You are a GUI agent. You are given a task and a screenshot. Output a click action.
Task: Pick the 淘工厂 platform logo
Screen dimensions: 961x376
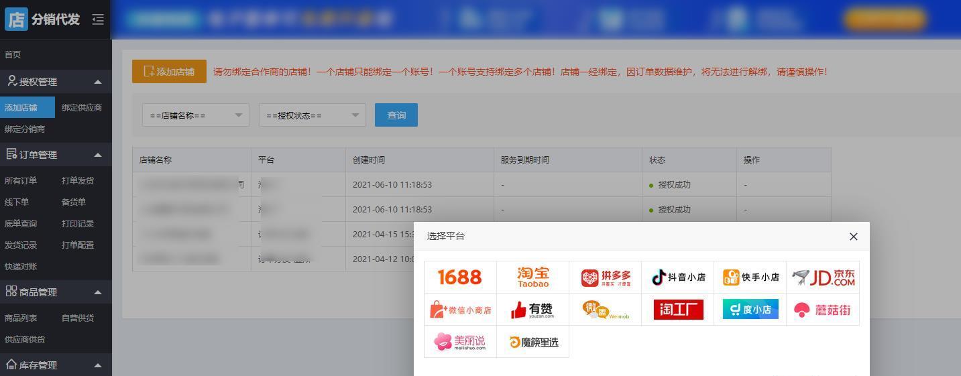[x=677, y=310]
